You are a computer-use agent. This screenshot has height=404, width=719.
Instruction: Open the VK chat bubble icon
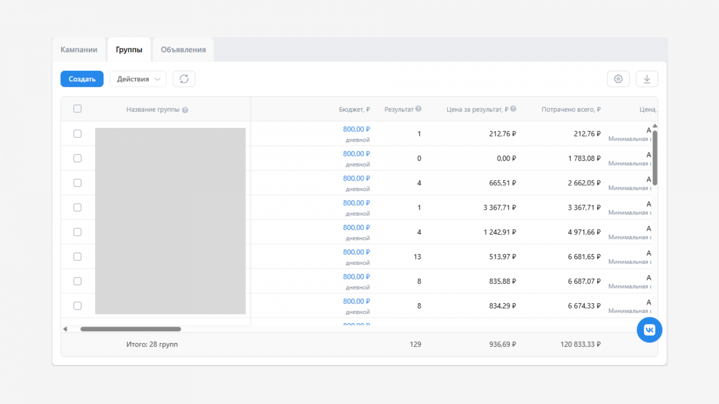[x=649, y=330]
